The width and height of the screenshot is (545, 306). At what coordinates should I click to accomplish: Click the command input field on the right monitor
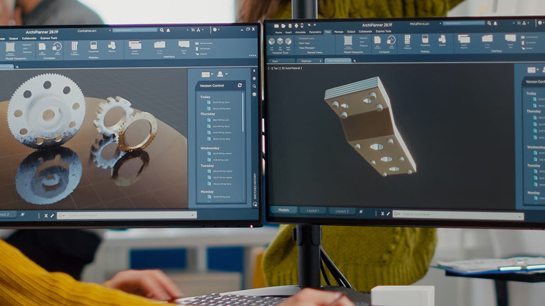(458, 216)
